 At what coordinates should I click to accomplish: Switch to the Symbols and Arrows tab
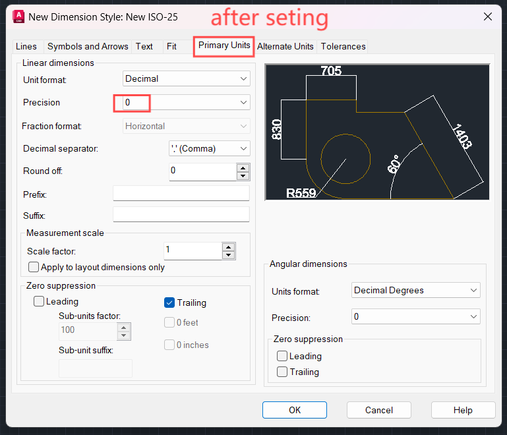click(88, 46)
